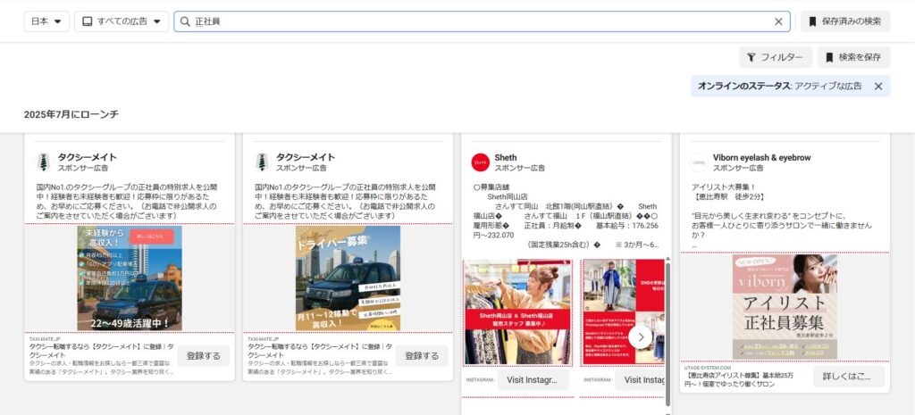Open the 日本 country dropdown
915x415 pixels.
pos(46,21)
